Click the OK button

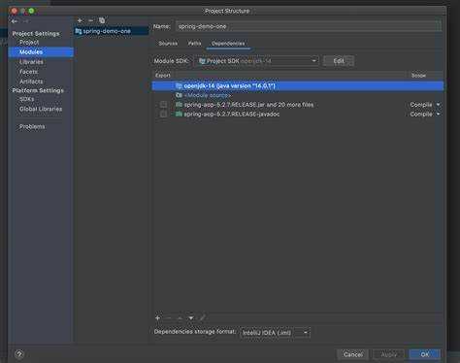point(425,354)
